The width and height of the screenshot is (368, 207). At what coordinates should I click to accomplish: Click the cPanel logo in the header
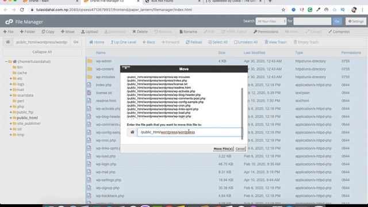9,22
